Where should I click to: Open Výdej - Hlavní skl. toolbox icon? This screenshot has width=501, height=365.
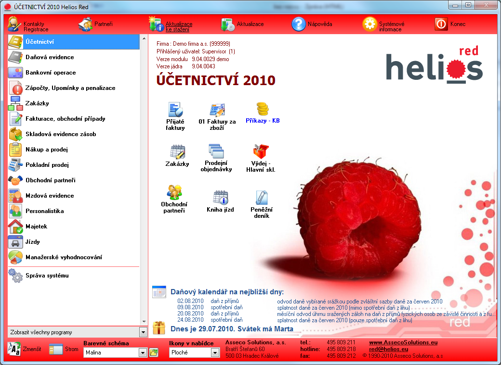click(261, 151)
